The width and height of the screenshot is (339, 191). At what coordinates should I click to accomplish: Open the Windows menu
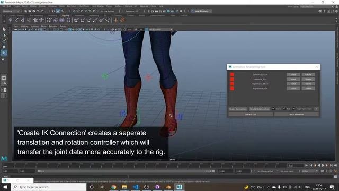point(52,6)
